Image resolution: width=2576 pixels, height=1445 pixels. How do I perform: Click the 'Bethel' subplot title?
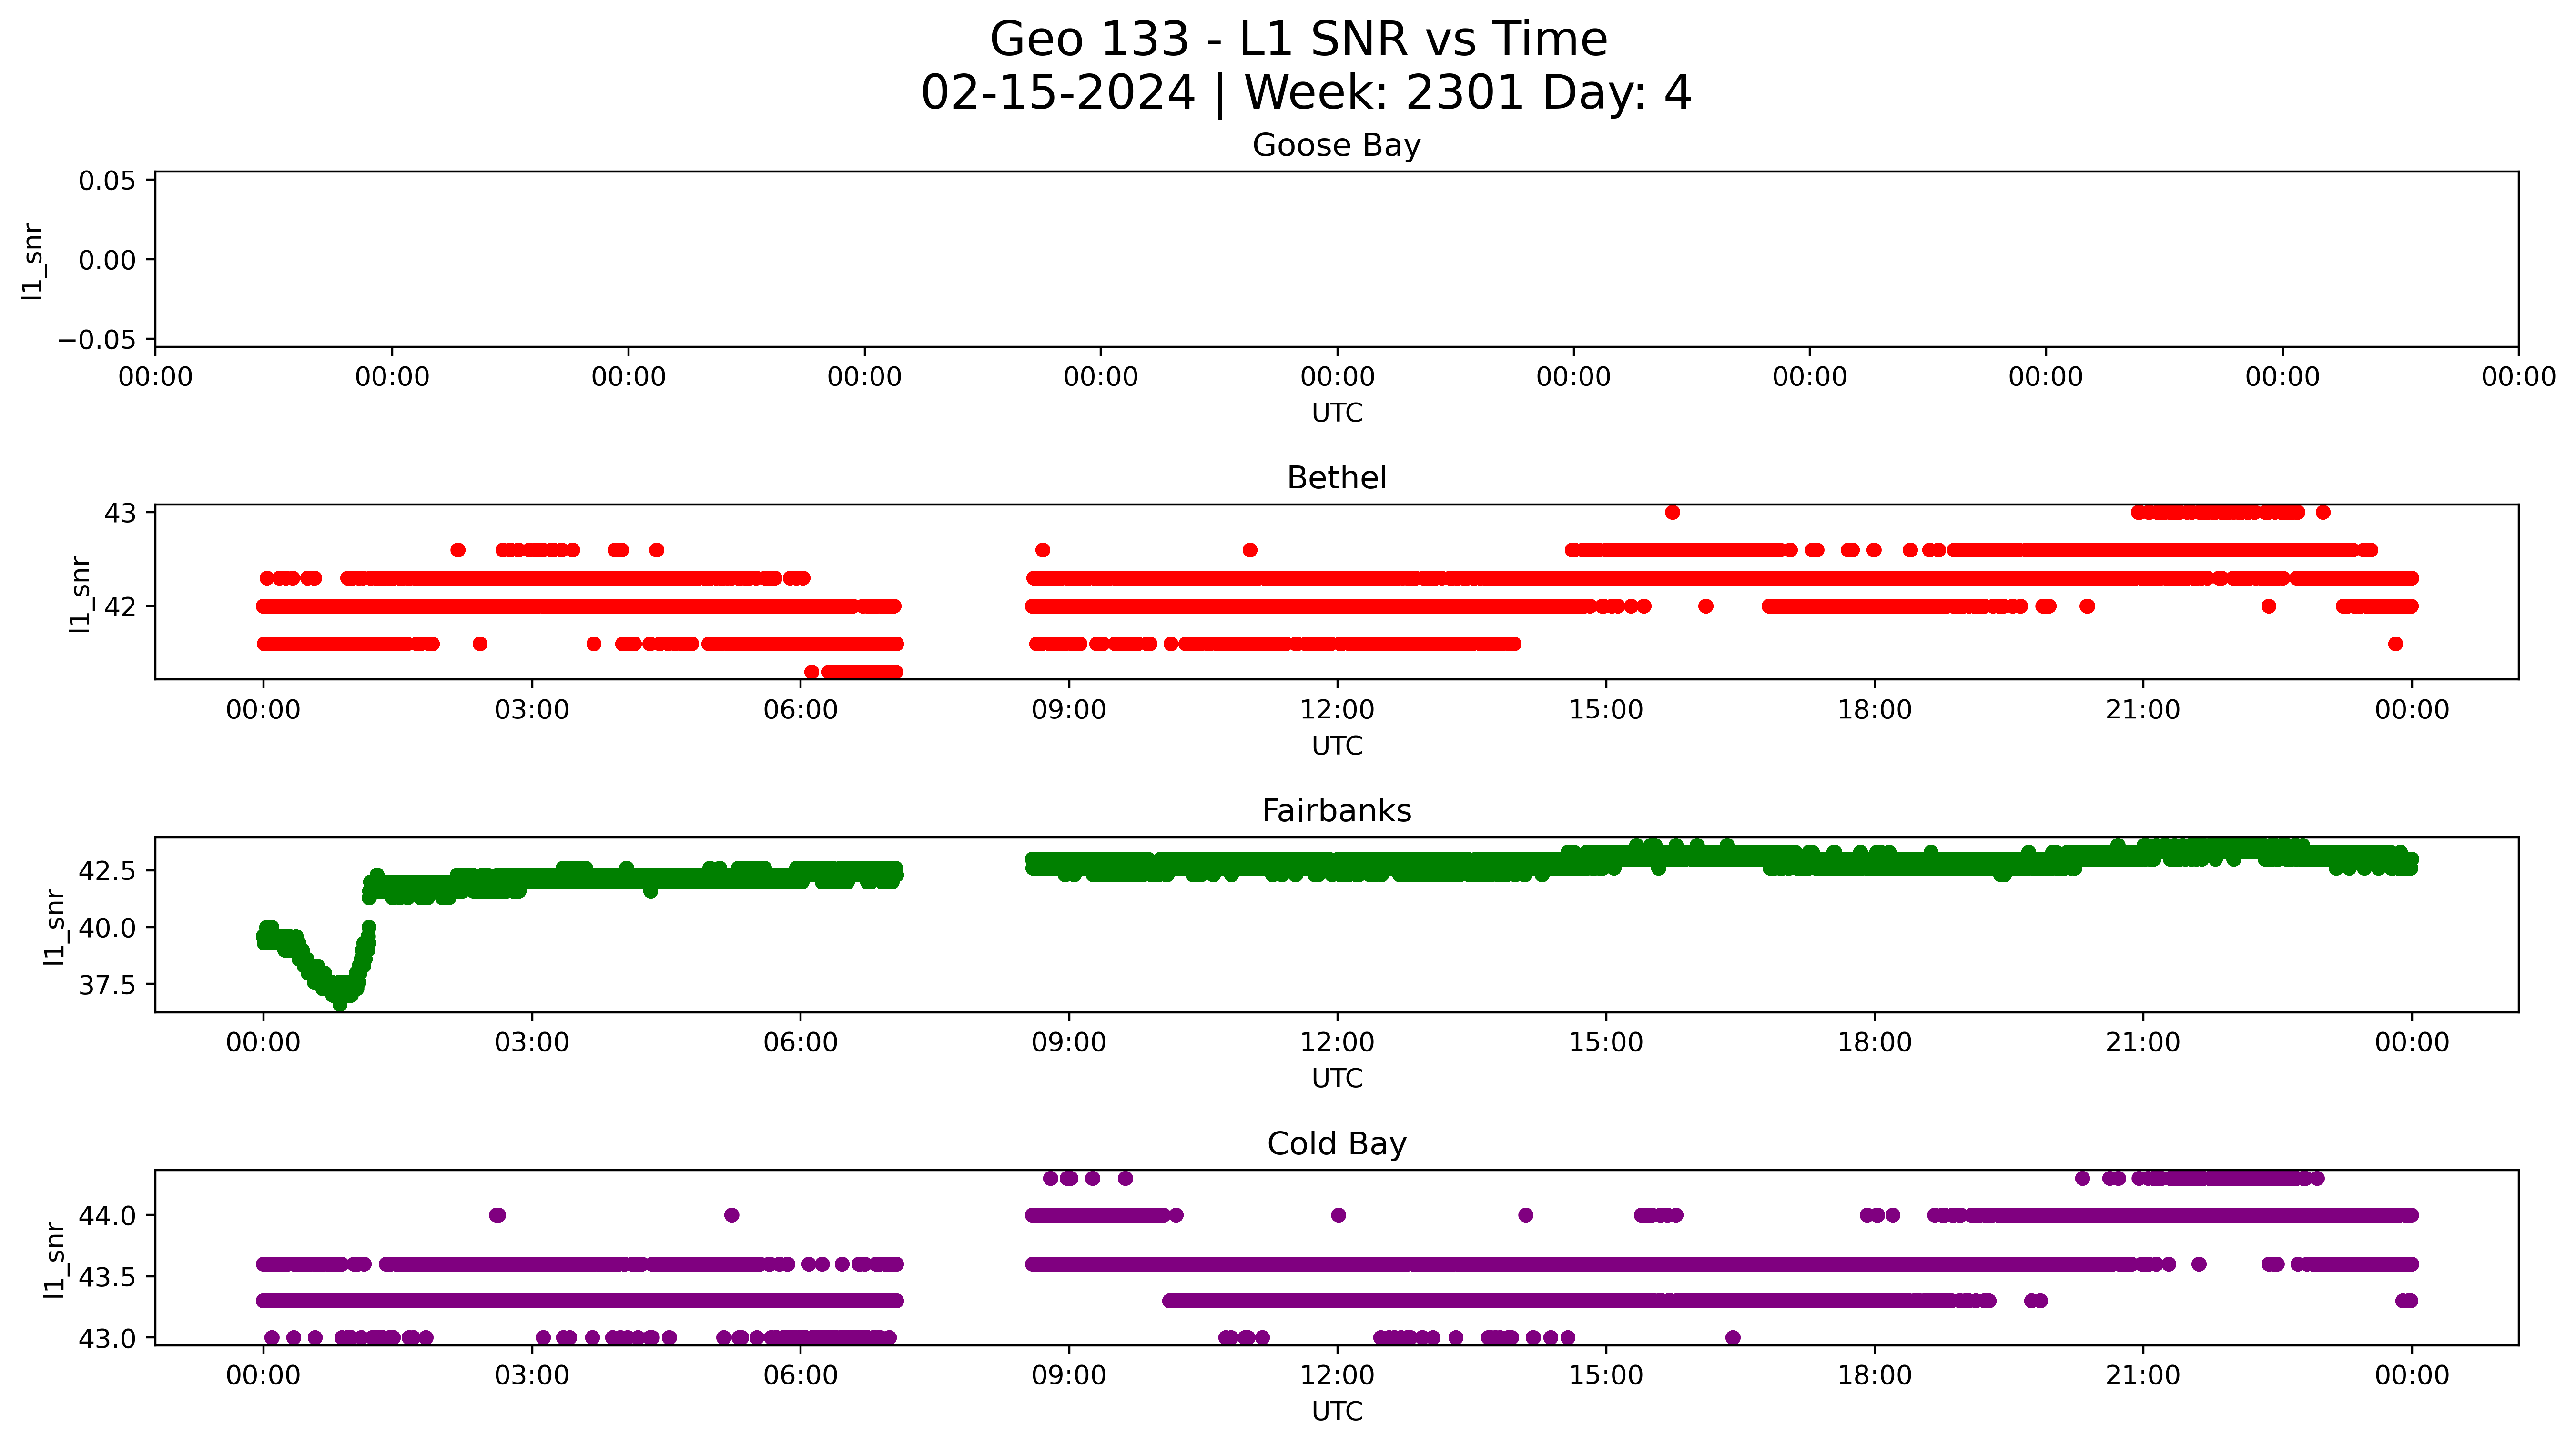(x=1336, y=478)
